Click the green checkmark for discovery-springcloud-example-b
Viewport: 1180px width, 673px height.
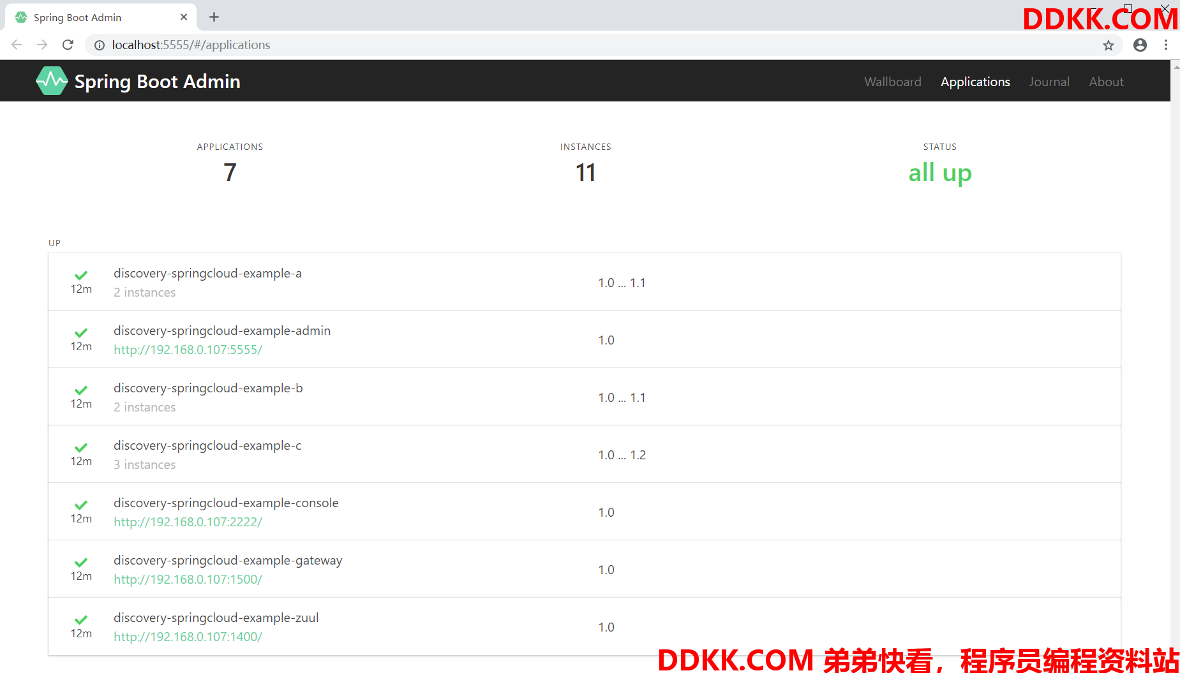coord(81,390)
